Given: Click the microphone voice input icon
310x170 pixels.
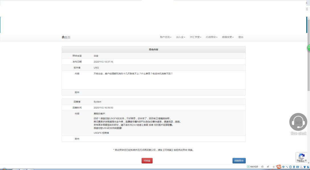Looking at the screenshot, I should (294, 167).
